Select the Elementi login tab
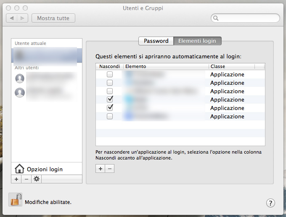The width and height of the screenshot is (286, 217). tap(197, 41)
